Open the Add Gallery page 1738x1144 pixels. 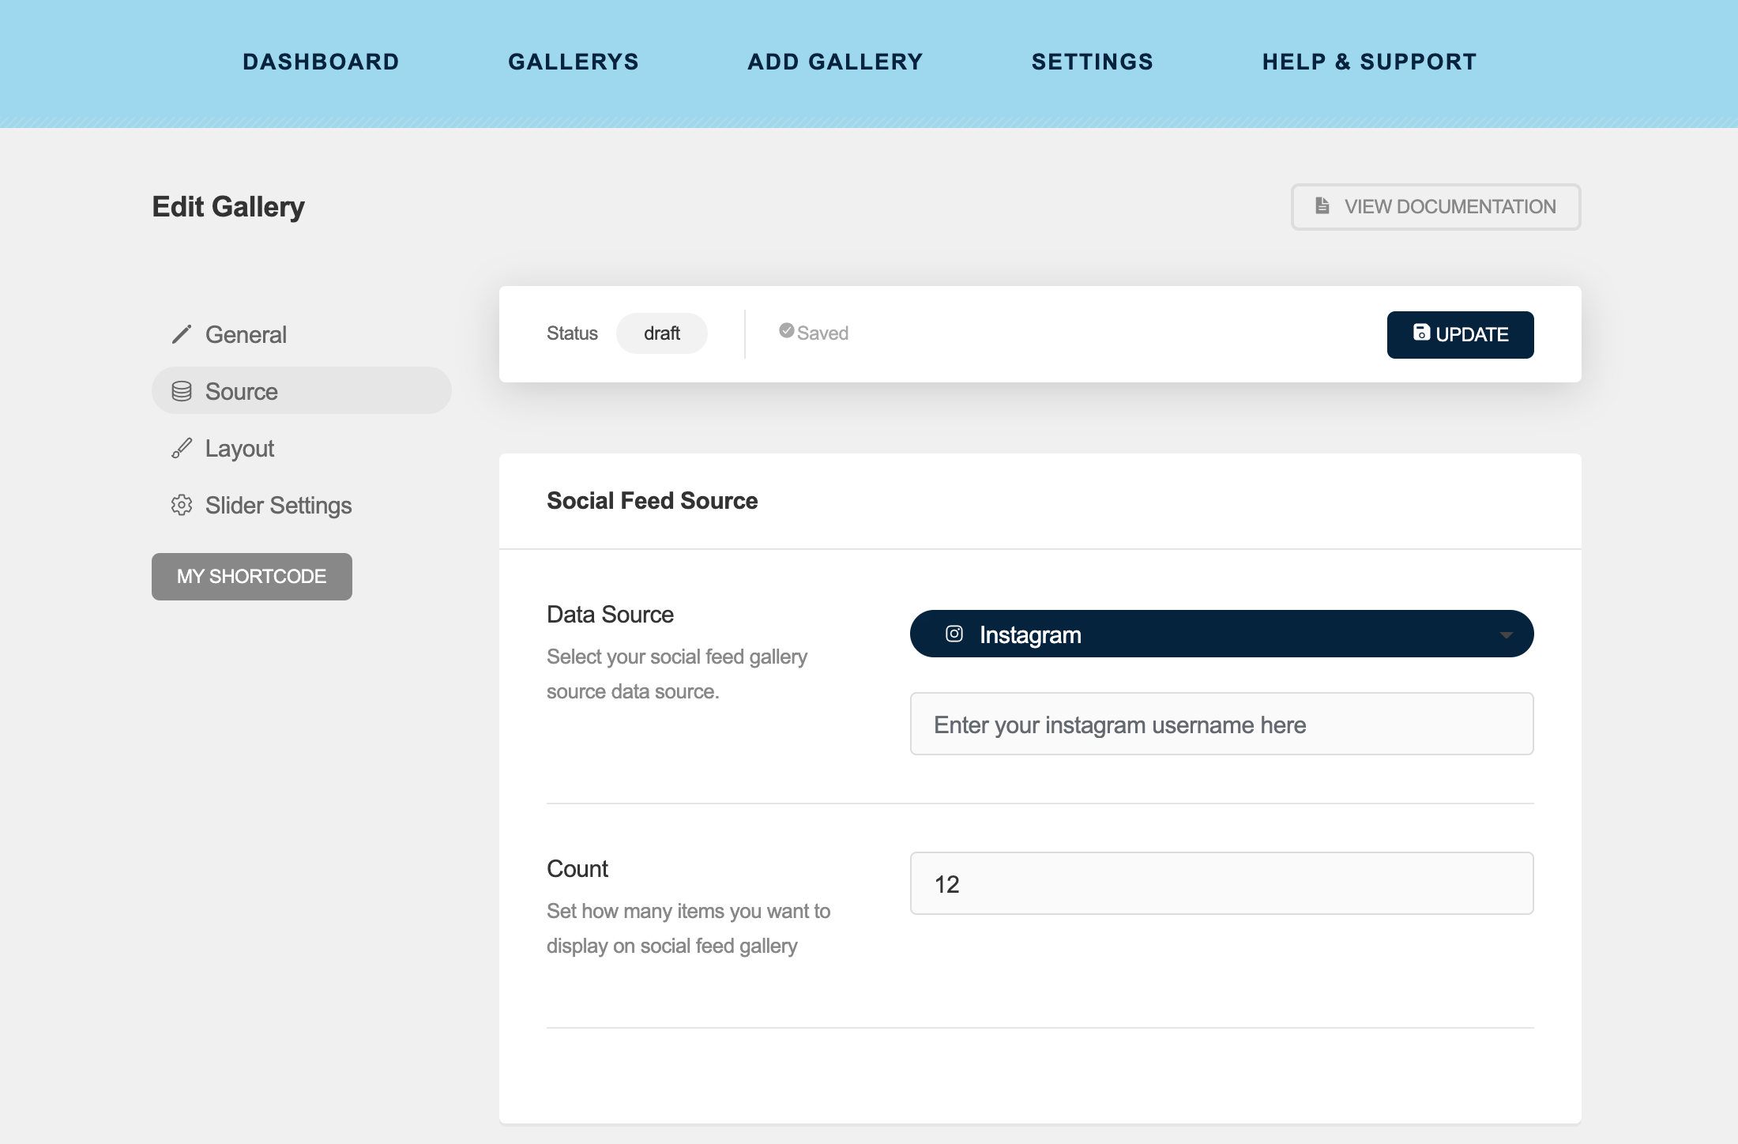[835, 62]
